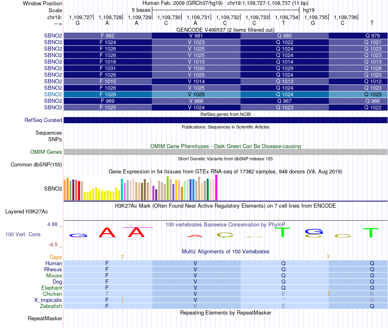
Task: Click the asterisk stop codon in the X_tropicalis row
Action: click(x=283, y=299)
